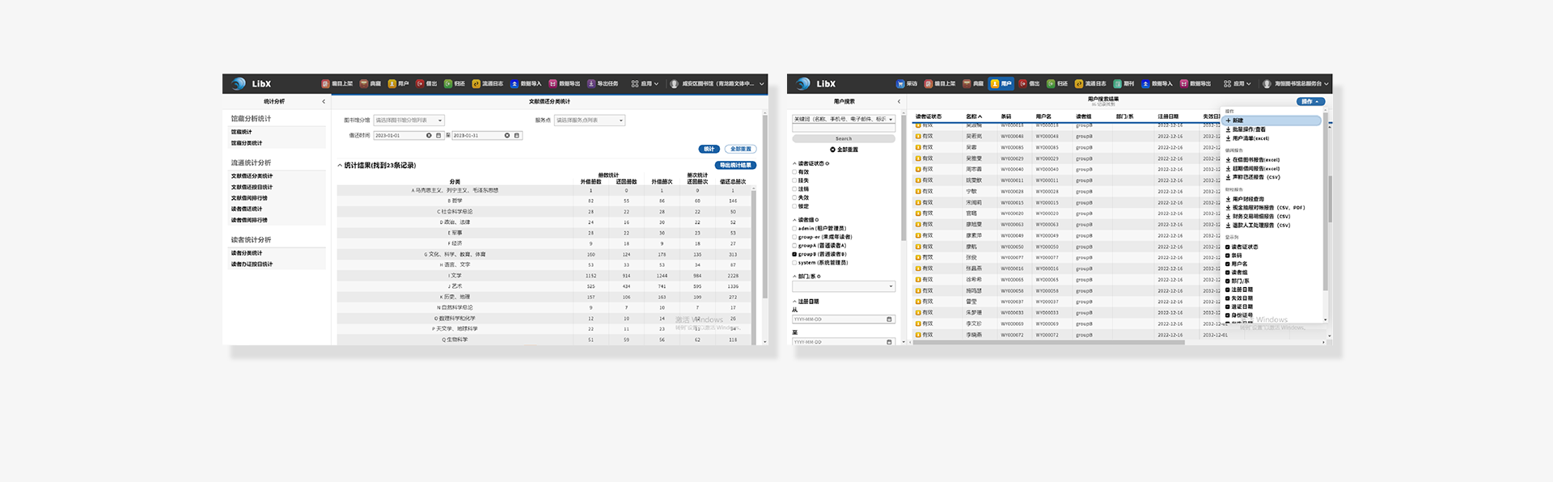Open 导出任务 from the left window toolbar
This screenshot has width=1553, height=482.
[603, 84]
